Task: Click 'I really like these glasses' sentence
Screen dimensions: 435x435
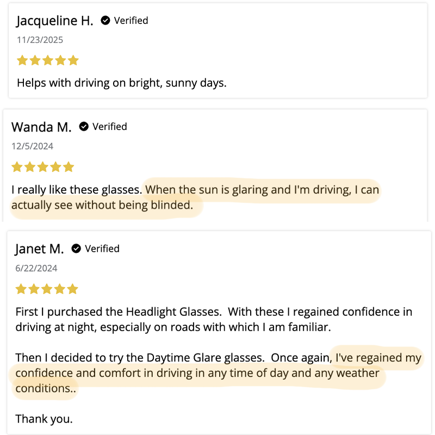Action: point(77,190)
